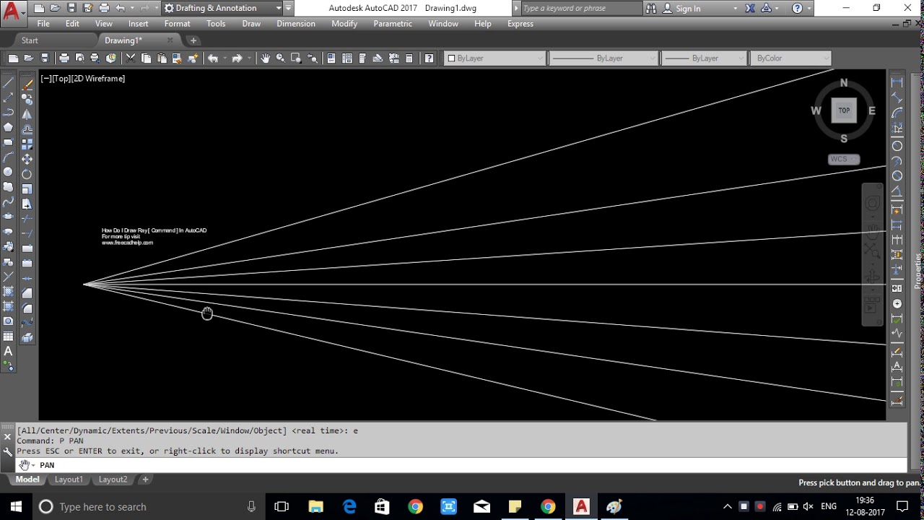The image size is (924, 520).
Task: Click the [Top] view control label
Action: (61, 79)
